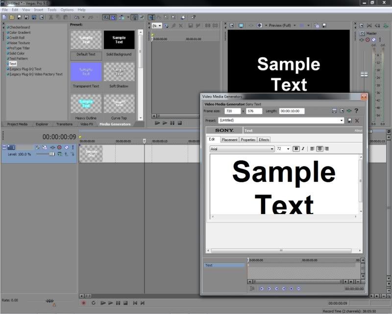This screenshot has height=314, width=392.
Task: Click the Open folder toolbar icon
Action: (x=12, y=17)
